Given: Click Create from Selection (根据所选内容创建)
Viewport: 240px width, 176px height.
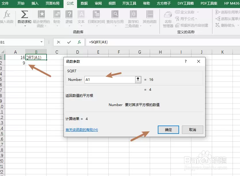Looking at the screenshot, I should (x=192, y=25).
